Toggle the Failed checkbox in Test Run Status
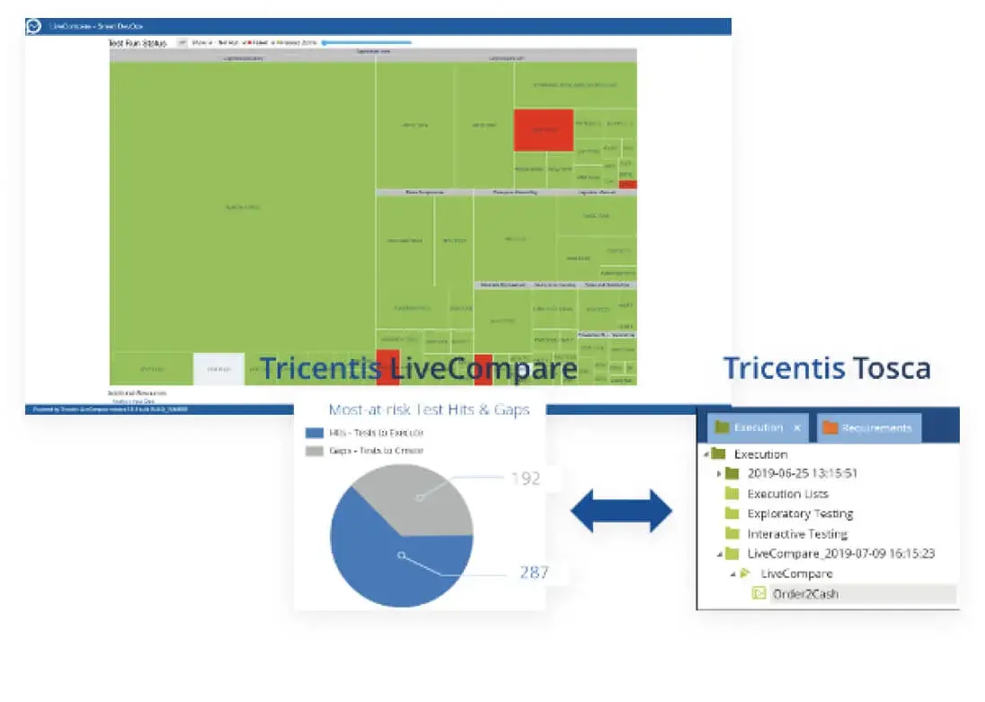 coord(245,42)
